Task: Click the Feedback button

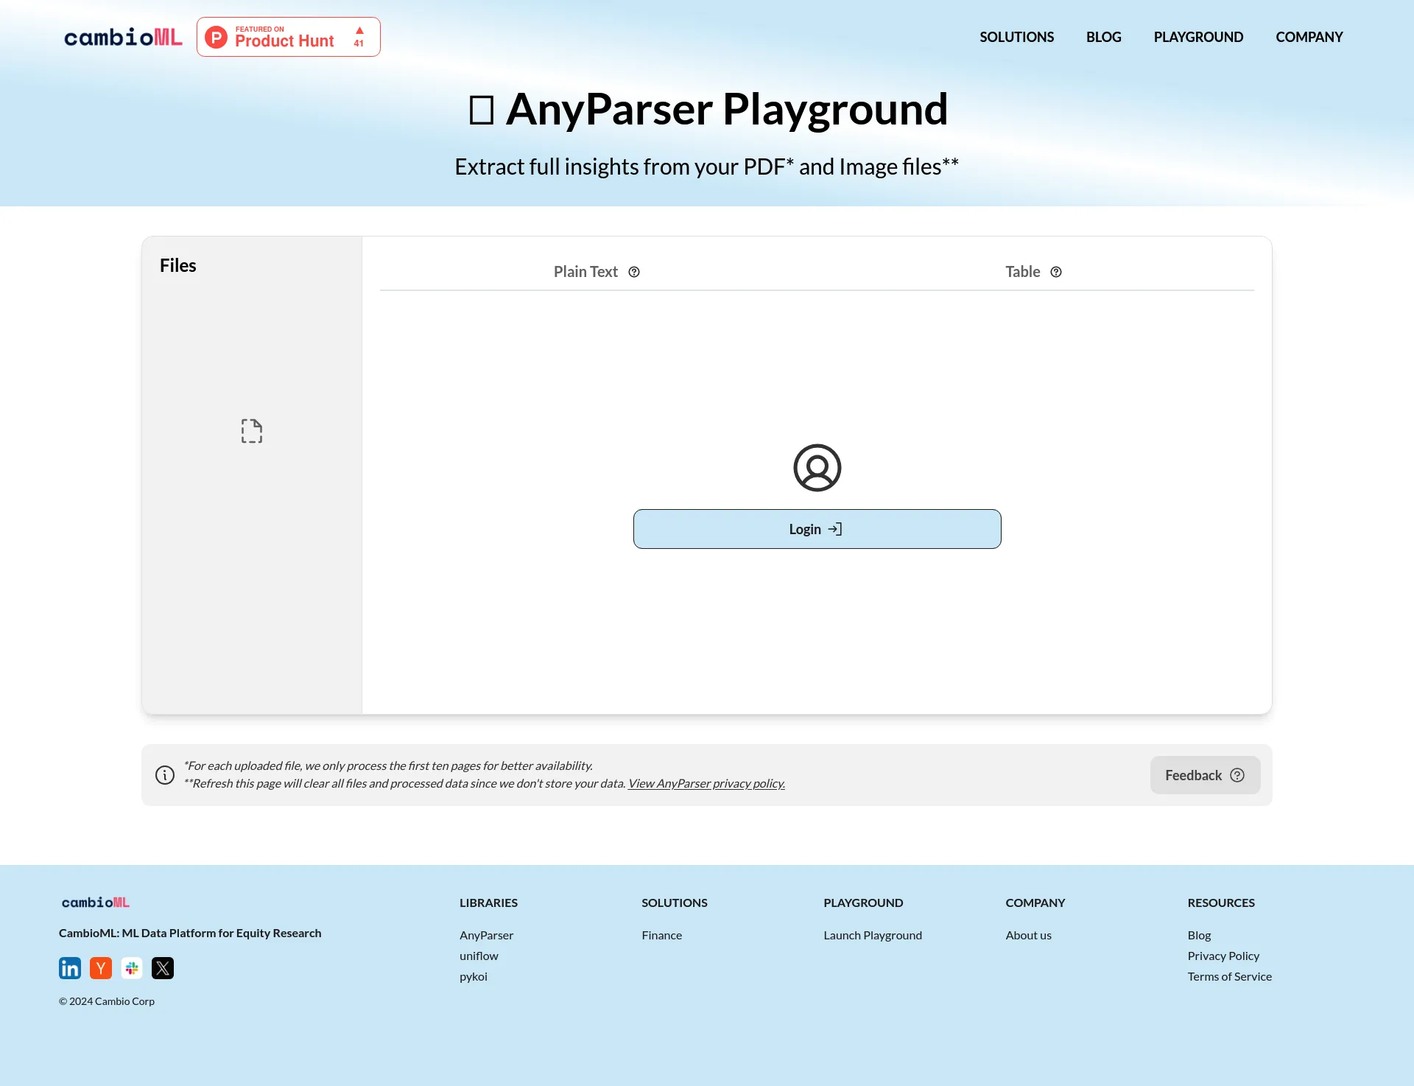Action: point(1205,775)
